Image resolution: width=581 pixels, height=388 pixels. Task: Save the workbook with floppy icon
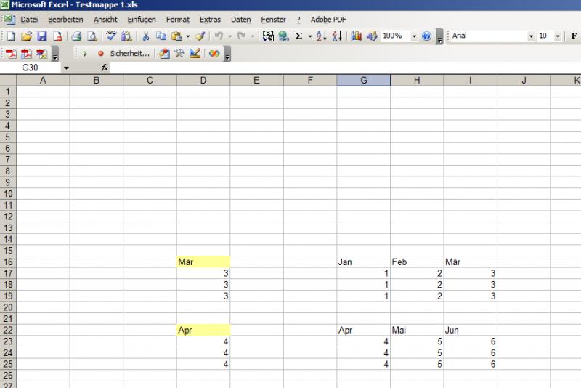[42, 36]
